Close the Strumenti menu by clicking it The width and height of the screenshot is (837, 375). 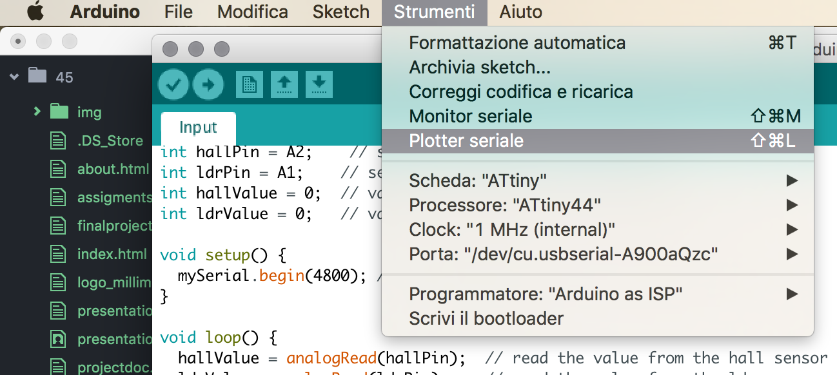[x=434, y=12]
